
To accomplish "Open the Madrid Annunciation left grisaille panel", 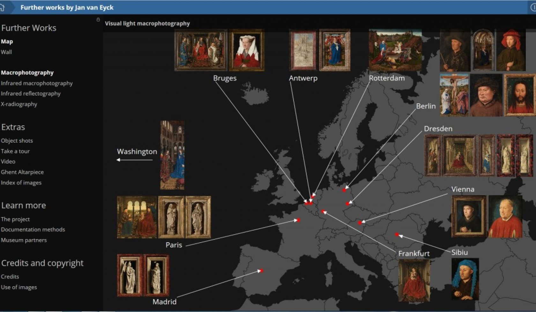I will click(130, 275).
